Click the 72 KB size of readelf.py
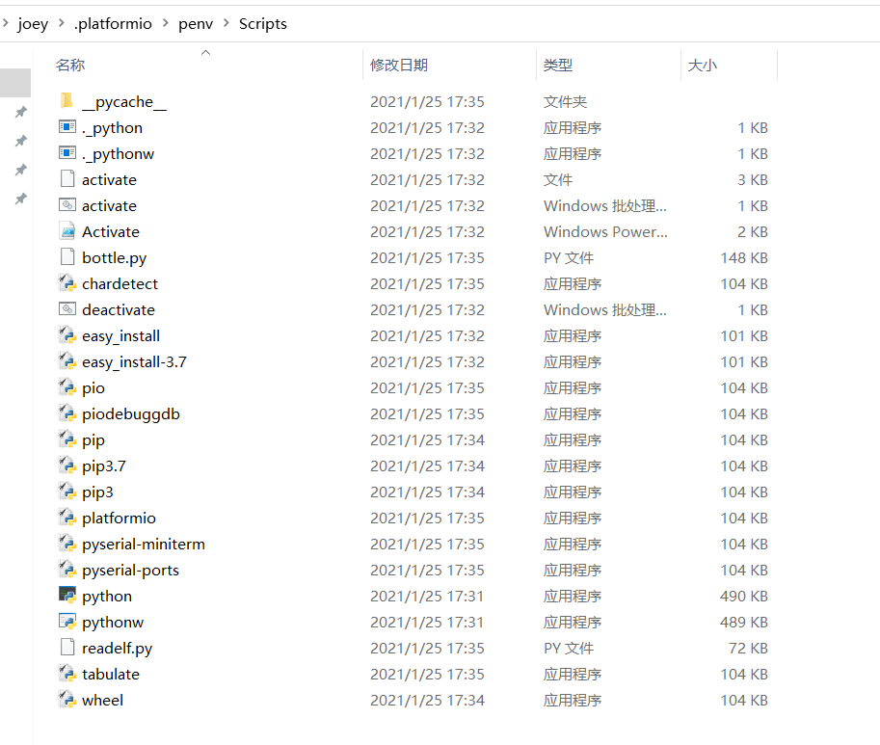 748,649
